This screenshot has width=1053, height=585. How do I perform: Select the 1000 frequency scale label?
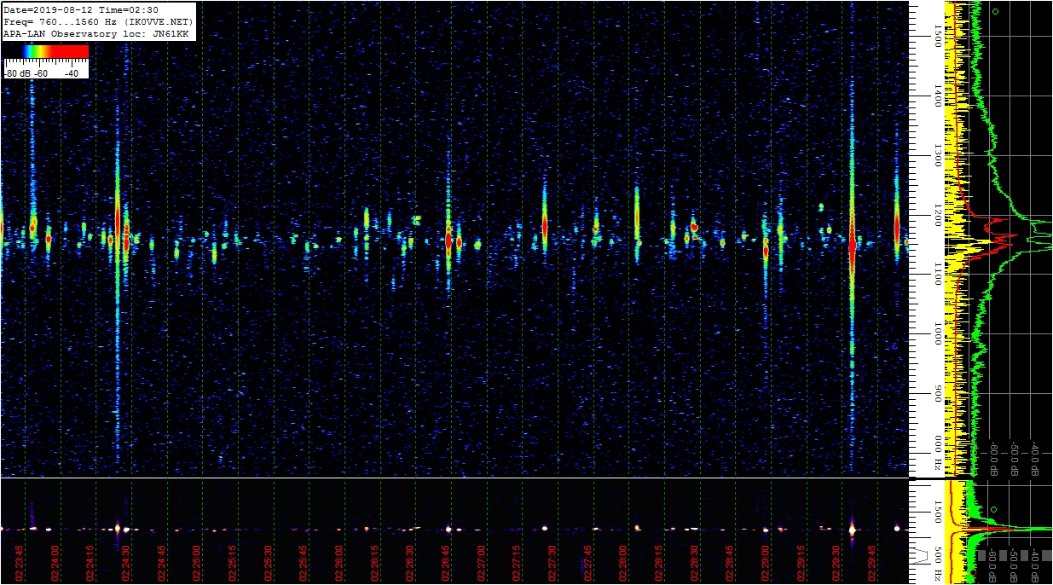tap(938, 333)
